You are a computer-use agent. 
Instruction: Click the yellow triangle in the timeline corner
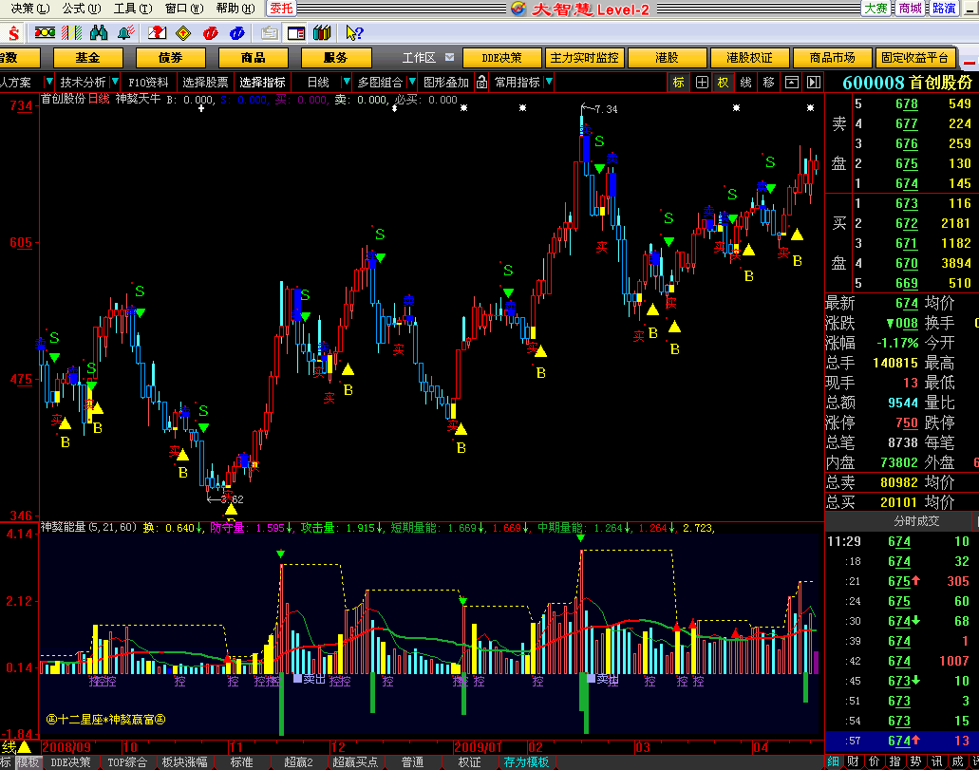coord(24,747)
